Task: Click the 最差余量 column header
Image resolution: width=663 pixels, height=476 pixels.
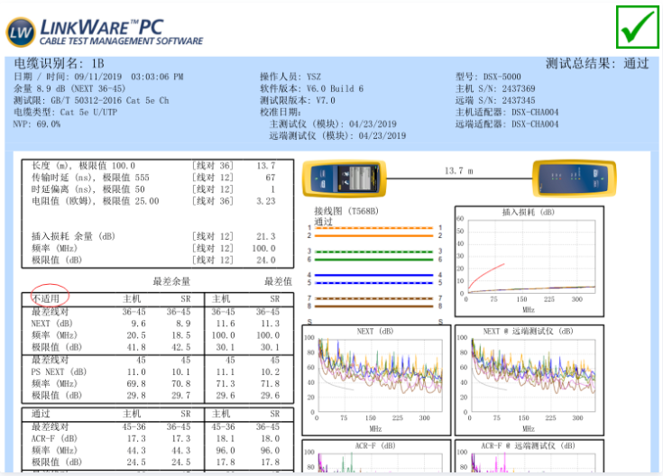Action: (174, 281)
